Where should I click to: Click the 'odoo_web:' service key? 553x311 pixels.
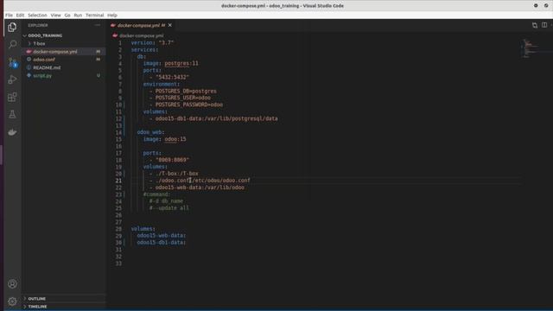(150, 132)
